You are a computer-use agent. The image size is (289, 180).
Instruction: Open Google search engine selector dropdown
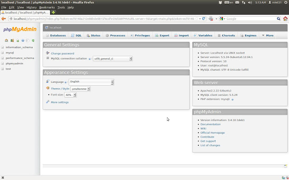(x=223, y=19)
